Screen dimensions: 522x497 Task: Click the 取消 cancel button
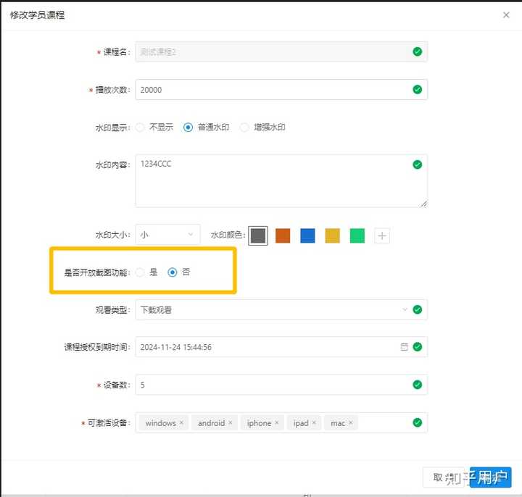point(444,477)
